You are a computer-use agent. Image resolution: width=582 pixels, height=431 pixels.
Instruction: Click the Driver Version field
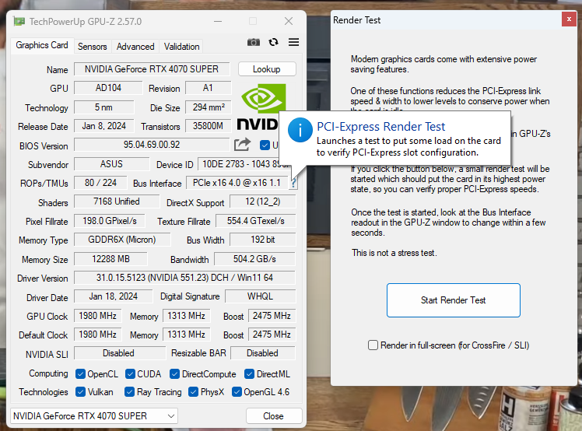coord(185,278)
